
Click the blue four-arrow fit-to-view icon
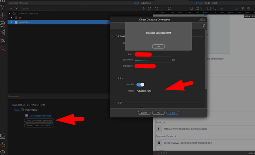point(221,8)
